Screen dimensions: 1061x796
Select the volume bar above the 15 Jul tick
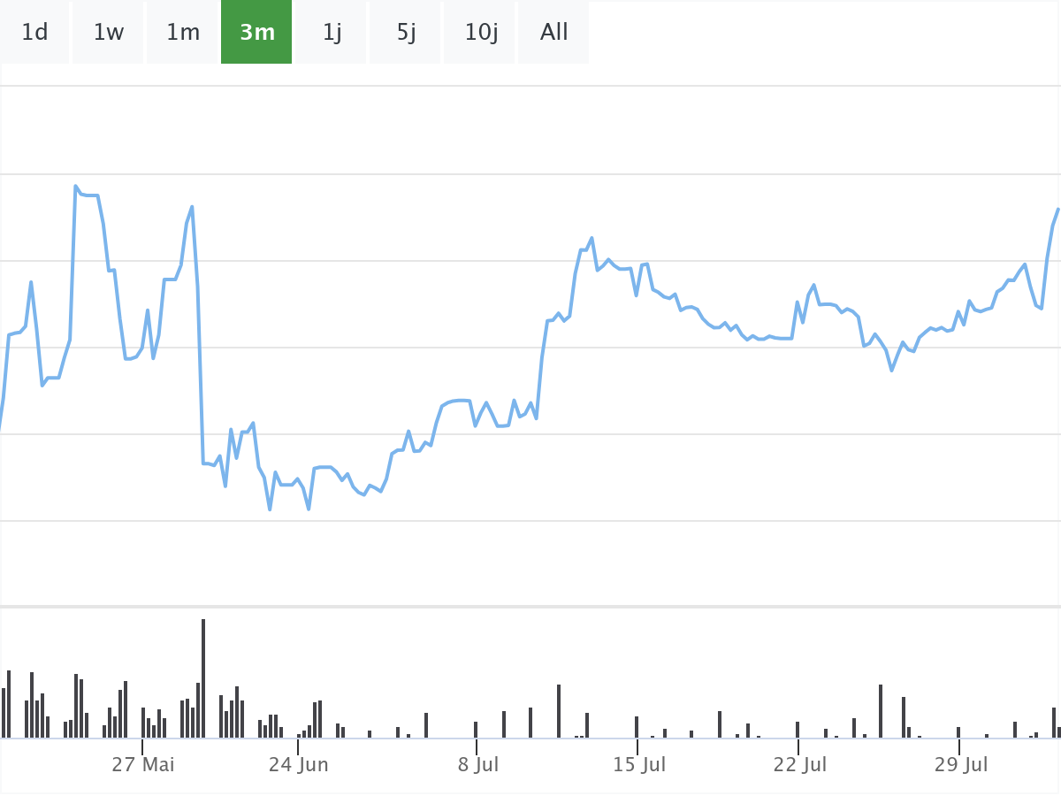pos(637,727)
